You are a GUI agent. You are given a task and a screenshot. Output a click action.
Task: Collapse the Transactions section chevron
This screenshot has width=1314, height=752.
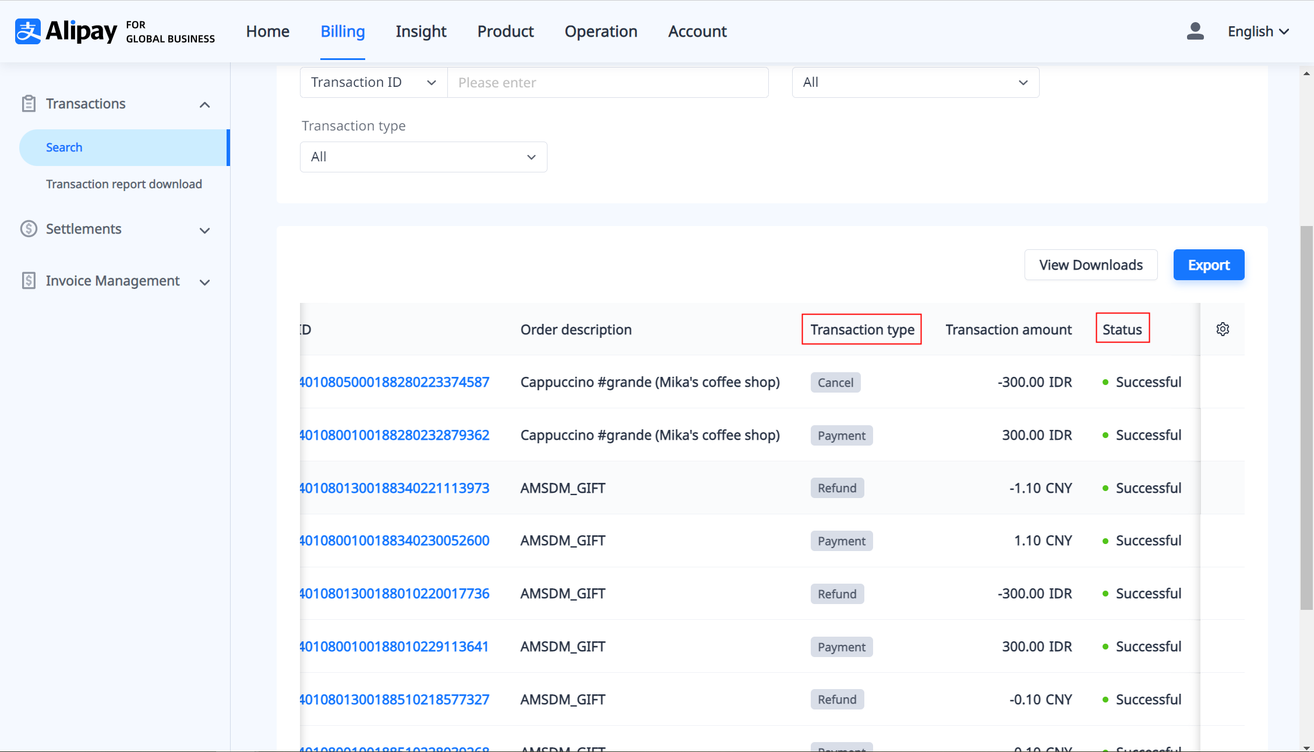tap(204, 105)
